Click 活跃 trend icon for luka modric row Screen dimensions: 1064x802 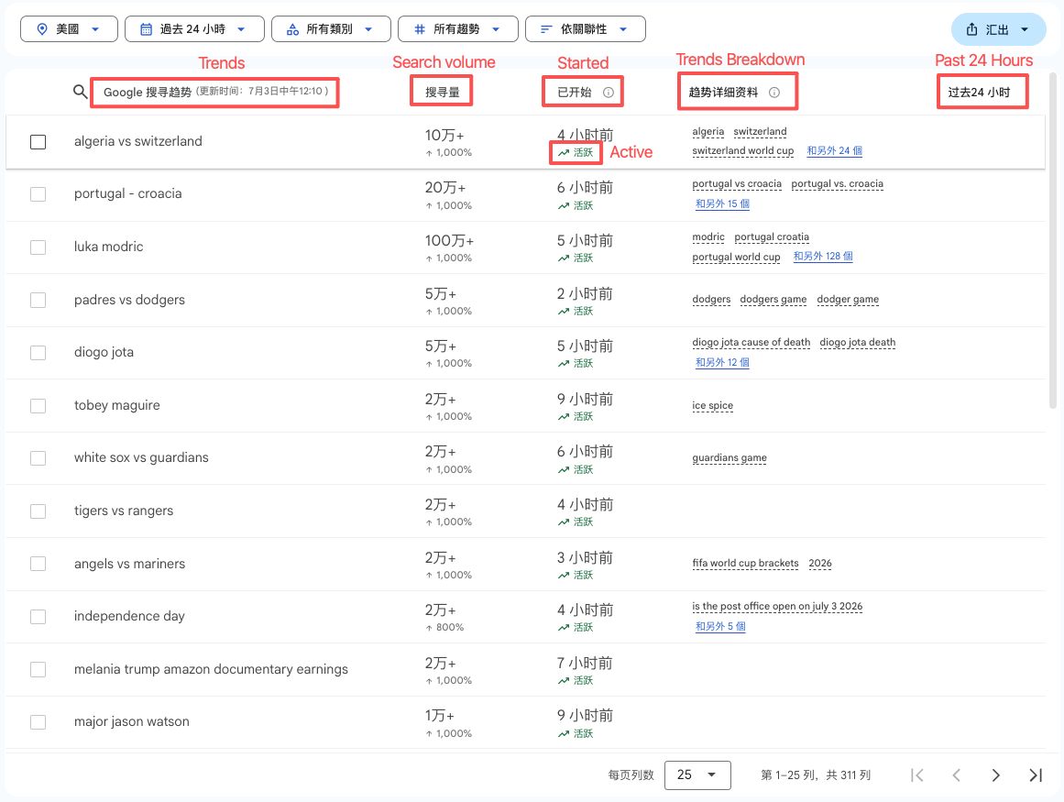(564, 258)
